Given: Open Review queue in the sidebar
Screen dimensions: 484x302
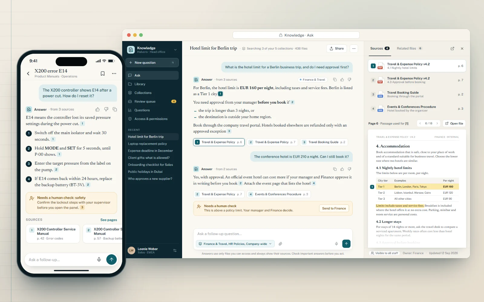Looking at the screenshot, I should tap(152, 101).
